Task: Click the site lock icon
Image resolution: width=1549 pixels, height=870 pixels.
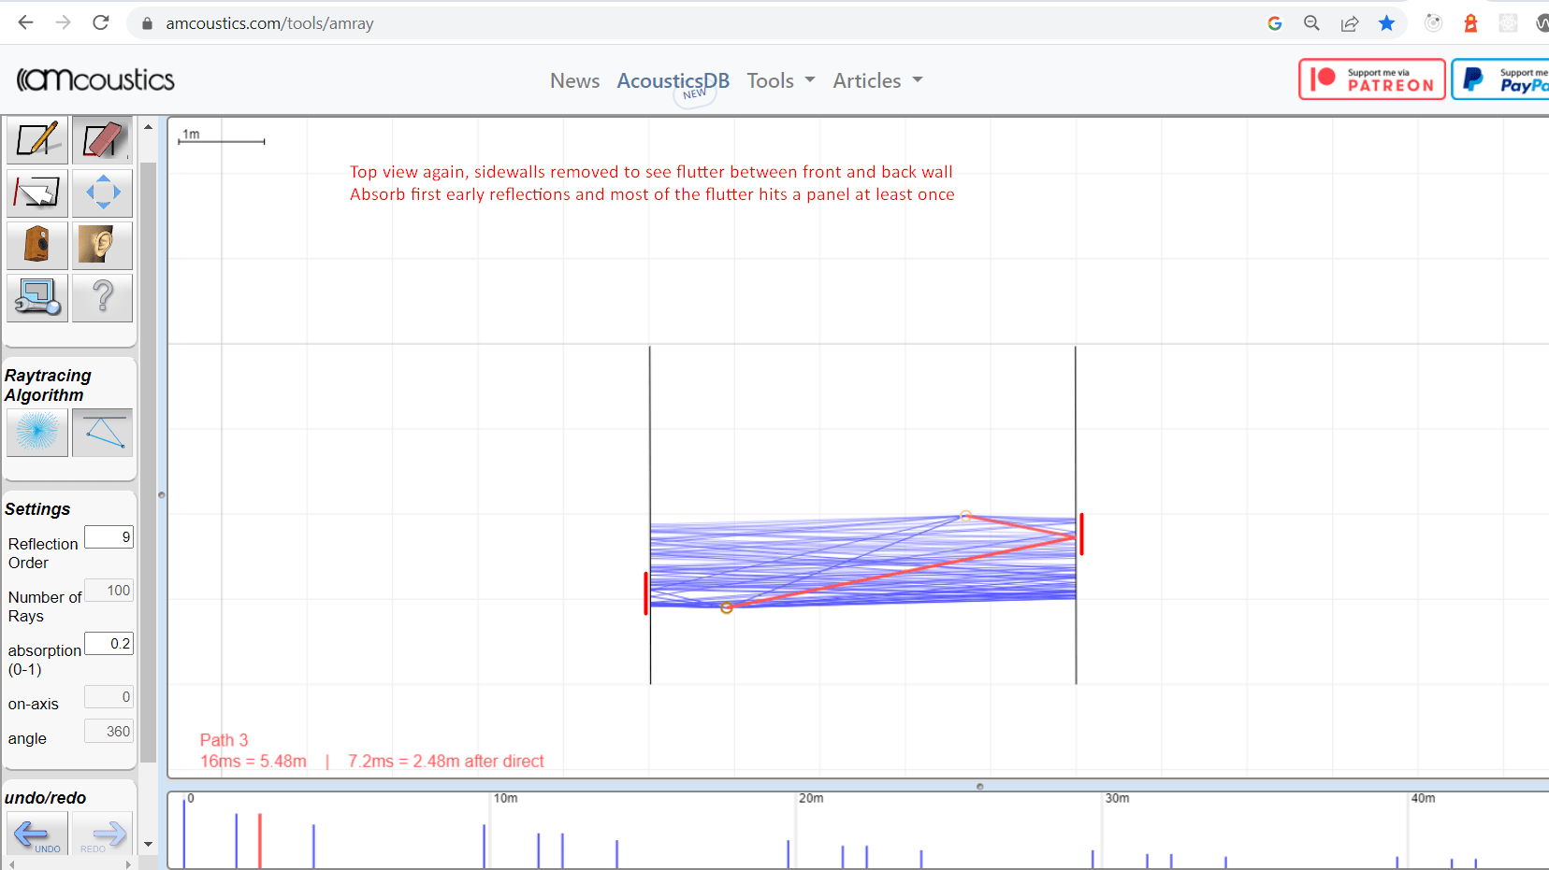Action: pos(147,23)
